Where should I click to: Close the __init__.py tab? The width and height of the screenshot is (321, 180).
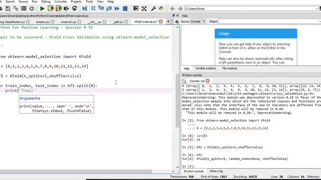[104, 21]
